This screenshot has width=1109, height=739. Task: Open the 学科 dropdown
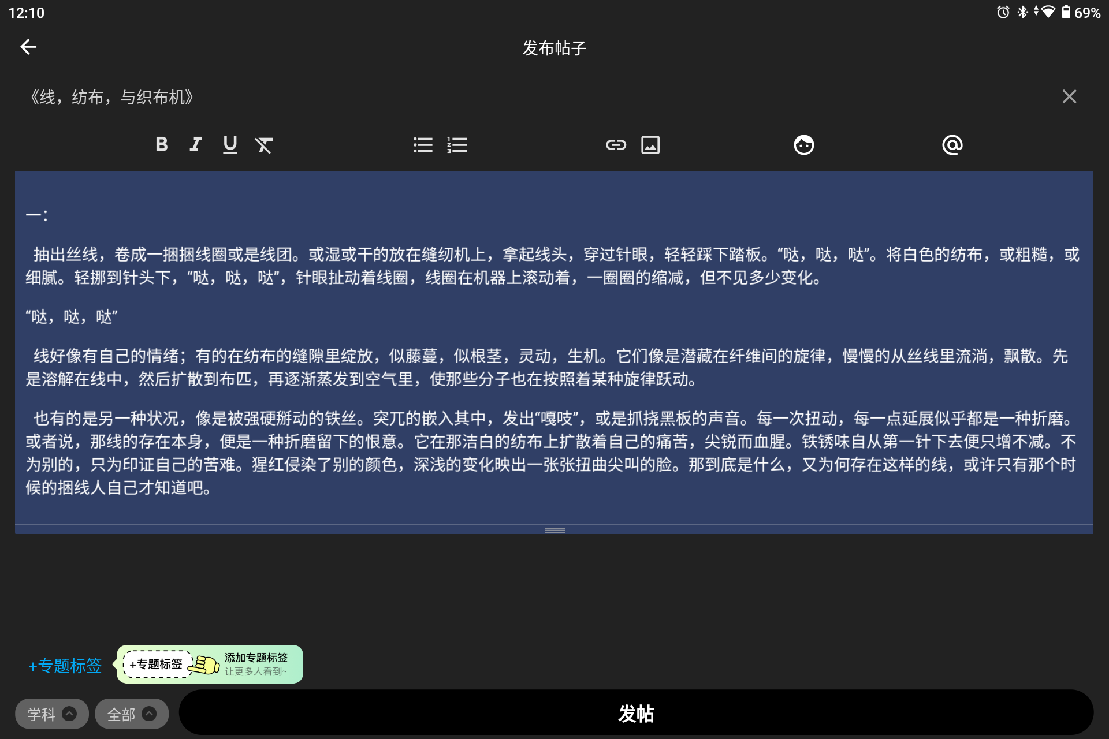(x=51, y=714)
